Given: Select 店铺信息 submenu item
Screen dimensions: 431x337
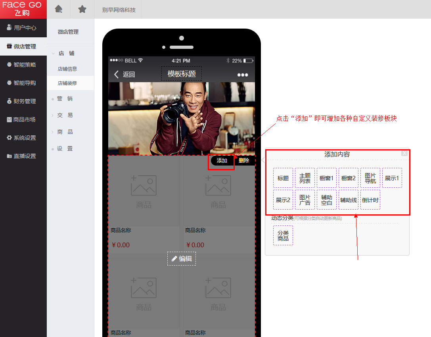Looking at the screenshot, I should click(x=67, y=69).
